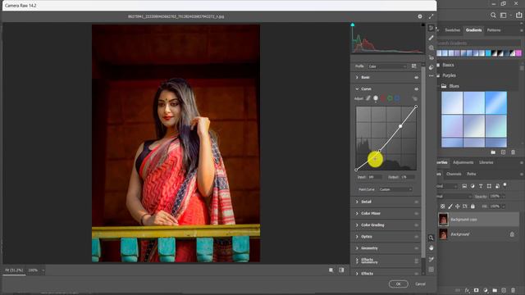Select the red channel curve circle
This screenshot has width=525, height=295.
point(383,98)
